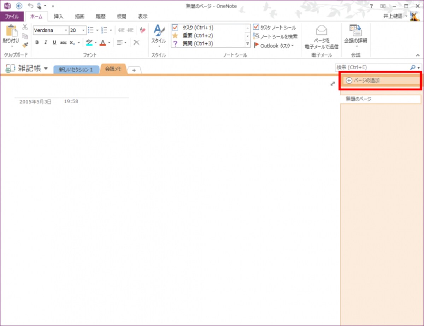Apply red font color
Viewport: 424px width, 326px height.
[x=103, y=42]
